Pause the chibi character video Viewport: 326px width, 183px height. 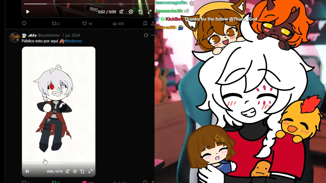point(27,171)
